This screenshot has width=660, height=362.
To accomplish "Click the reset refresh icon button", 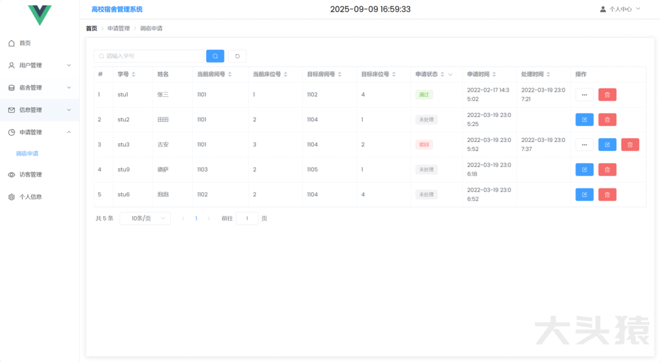I will [237, 56].
